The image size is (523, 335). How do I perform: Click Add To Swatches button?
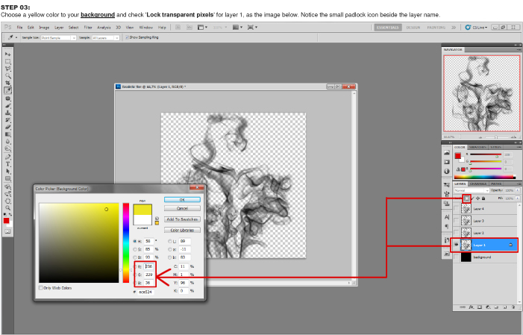(x=182, y=219)
